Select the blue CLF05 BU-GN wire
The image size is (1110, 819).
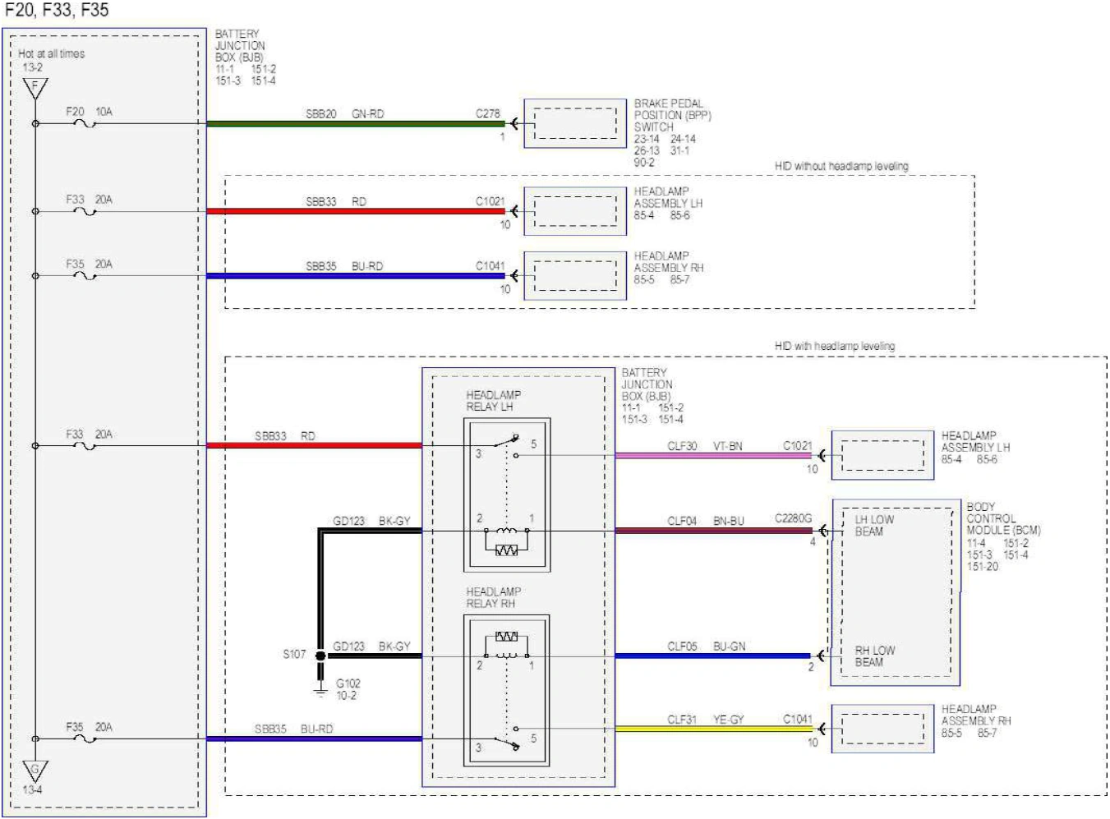[713, 656]
